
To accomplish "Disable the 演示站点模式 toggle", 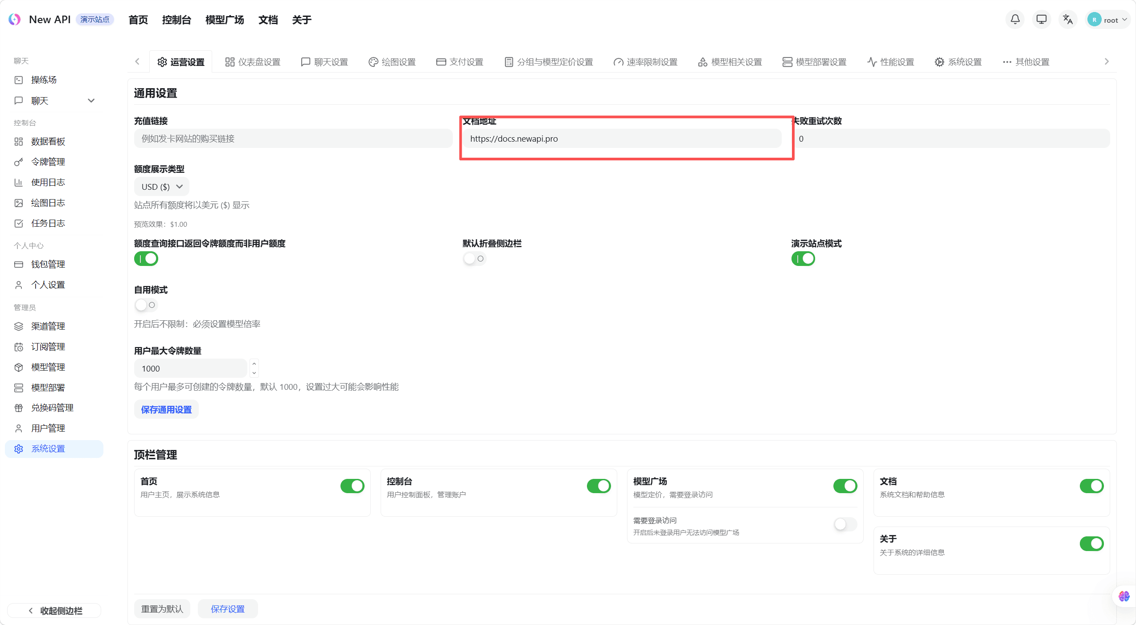I will point(803,258).
